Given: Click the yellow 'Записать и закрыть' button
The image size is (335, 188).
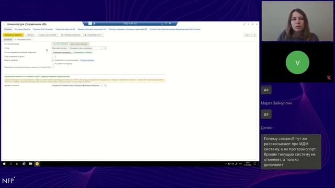Looking at the screenshot, I should pos(13,35).
